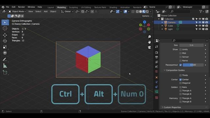Hide the Light in viewport via eye
Image resolution: width=210 pixels, height=118 pixels.
click(200, 29)
